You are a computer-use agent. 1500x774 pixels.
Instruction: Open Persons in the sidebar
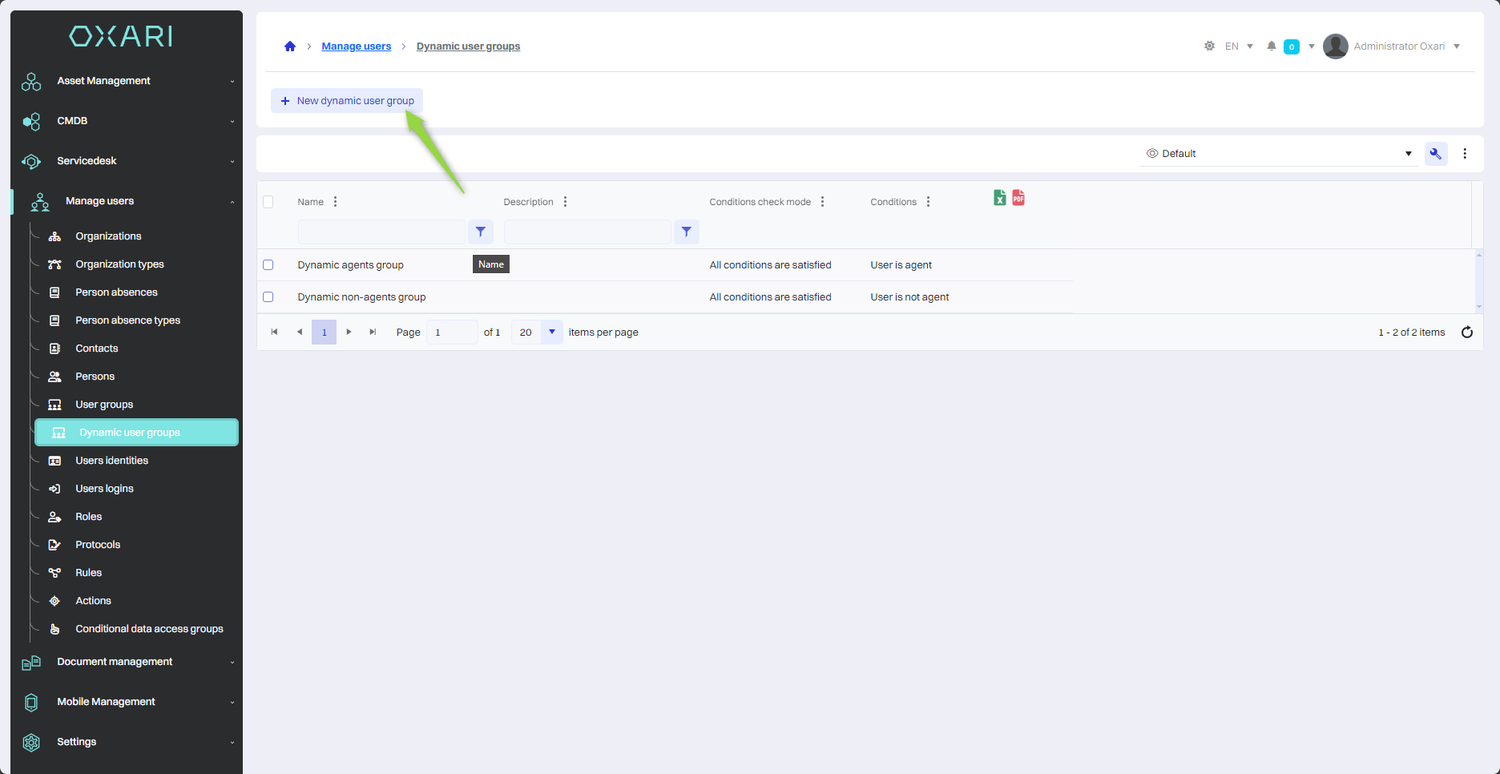click(x=95, y=377)
